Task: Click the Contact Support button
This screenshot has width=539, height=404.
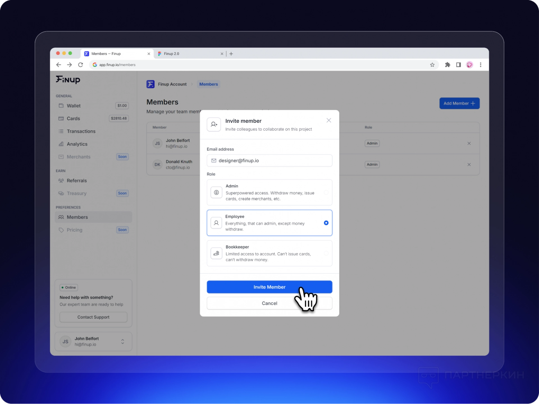Action: 93,317
